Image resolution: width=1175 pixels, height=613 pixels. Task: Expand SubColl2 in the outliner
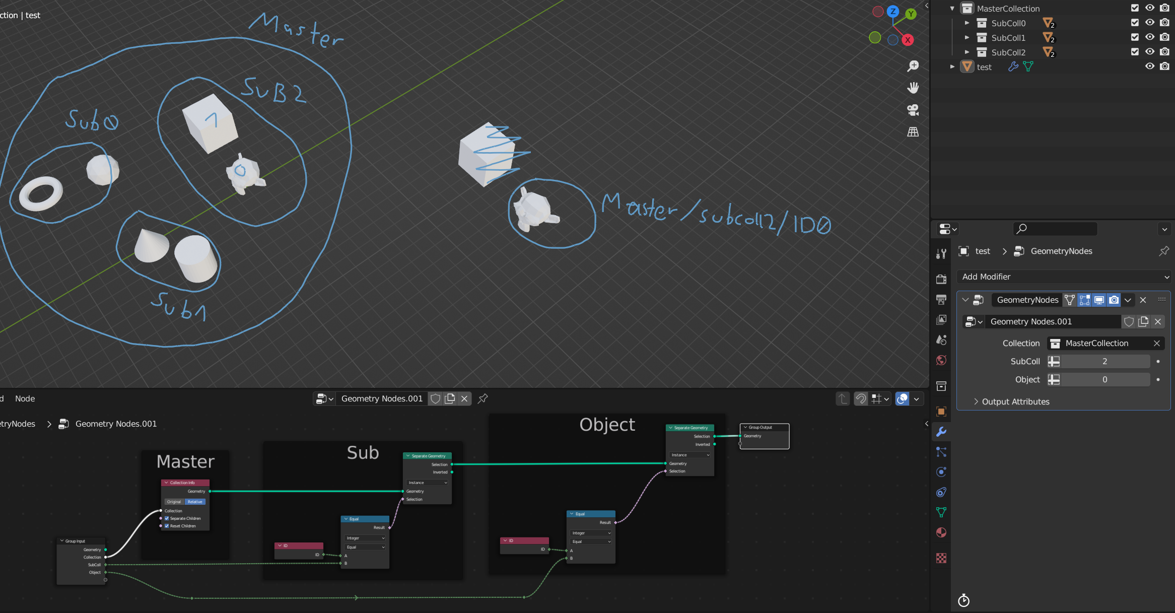coord(966,52)
